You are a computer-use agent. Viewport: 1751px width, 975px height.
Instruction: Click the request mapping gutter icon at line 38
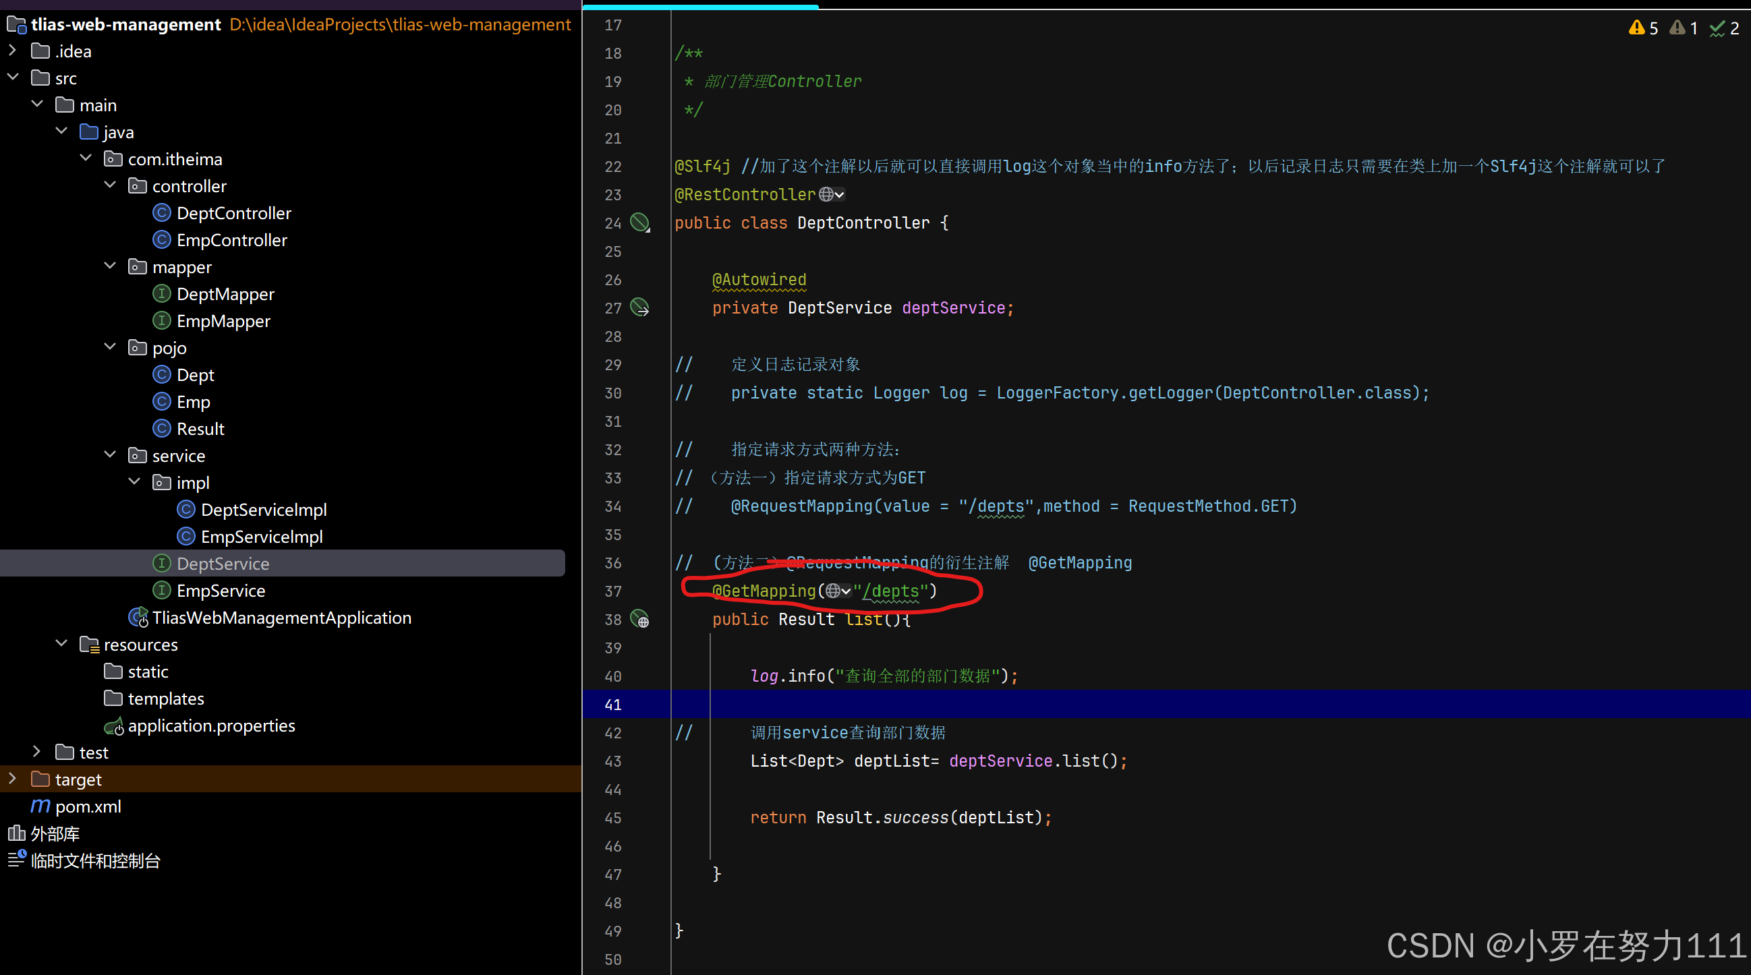coord(639,619)
